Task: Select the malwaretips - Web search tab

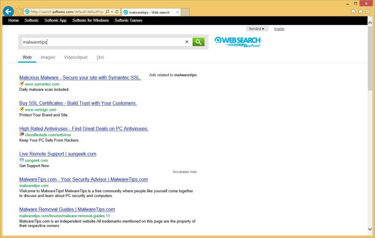Action: point(151,12)
